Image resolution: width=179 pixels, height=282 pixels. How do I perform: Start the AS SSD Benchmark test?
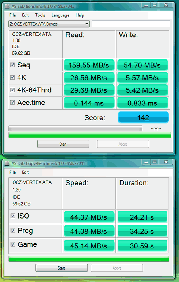[x=63, y=144]
